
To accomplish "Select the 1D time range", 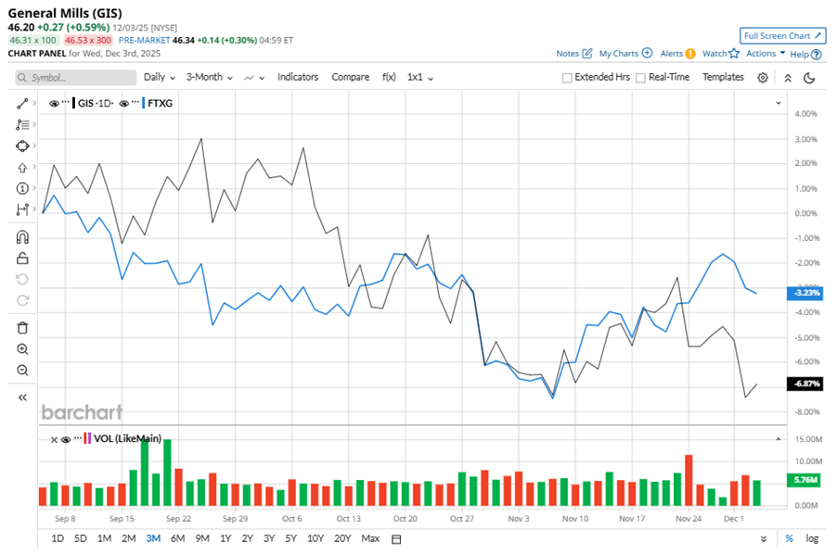I will point(58,538).
